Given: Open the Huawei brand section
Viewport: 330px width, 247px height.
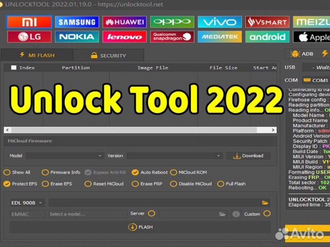Looking at the screenshot, I should 124,22.
